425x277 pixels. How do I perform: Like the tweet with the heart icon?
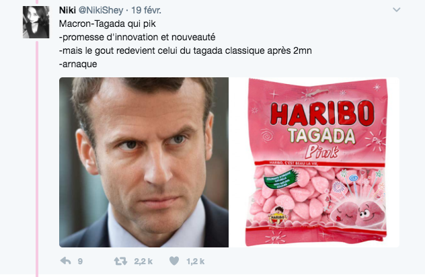pyautogui.click(x=174, y=261)
